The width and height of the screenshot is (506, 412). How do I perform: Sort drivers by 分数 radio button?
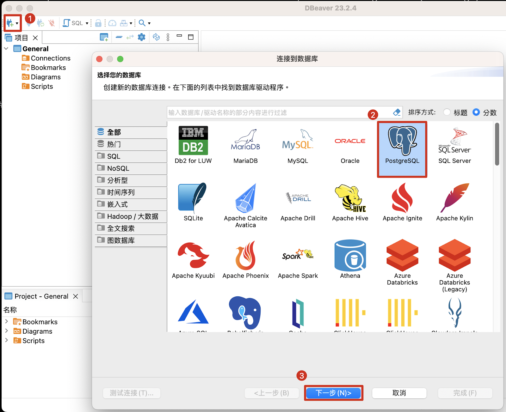(476, 112)
